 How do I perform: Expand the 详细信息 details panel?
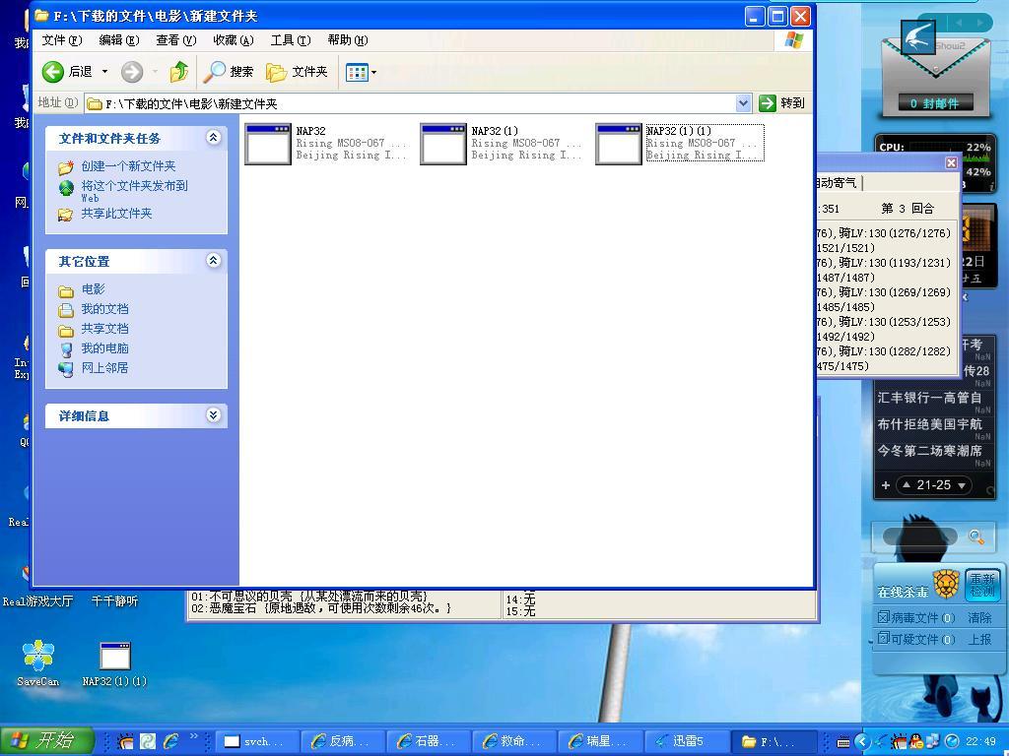pyautogui.click(x=213, y=415)
